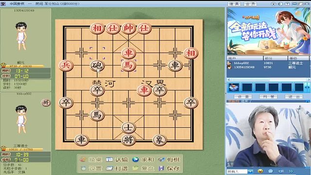Click the round icon left of help
The width and height of the screenshot is (311, 175).
click(x=280, y=4)
